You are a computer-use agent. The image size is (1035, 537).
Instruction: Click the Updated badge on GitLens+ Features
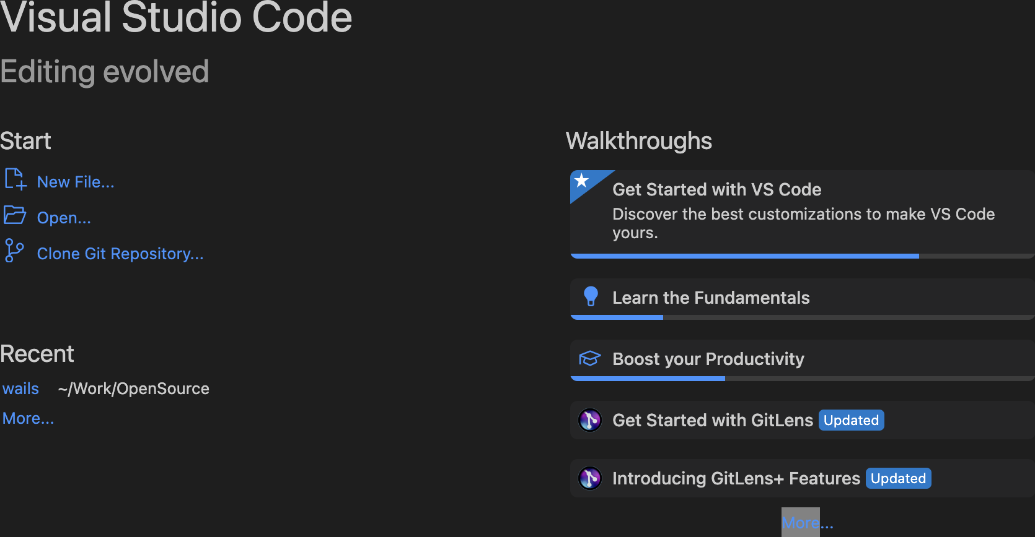898,478
